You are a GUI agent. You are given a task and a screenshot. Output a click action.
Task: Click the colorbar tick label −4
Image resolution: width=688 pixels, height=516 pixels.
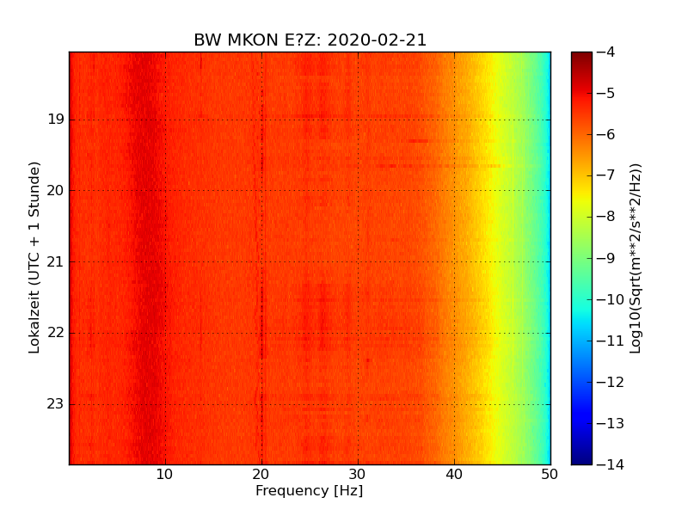606,52
